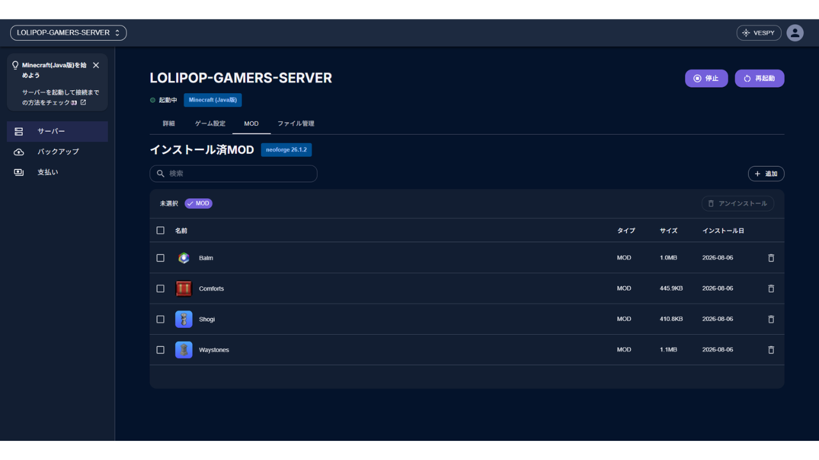Open the connection guide external link
The height and width of the screenshot is (460, 819).
coord(83,102)
